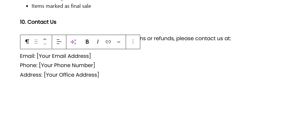Move the block up with the up arrow
This screenshot has width=291, height=131.
45,39
